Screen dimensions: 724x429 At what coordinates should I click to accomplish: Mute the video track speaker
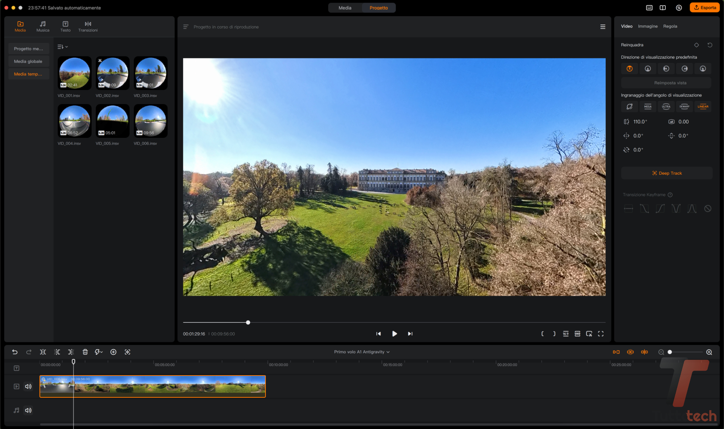[28, 386]
